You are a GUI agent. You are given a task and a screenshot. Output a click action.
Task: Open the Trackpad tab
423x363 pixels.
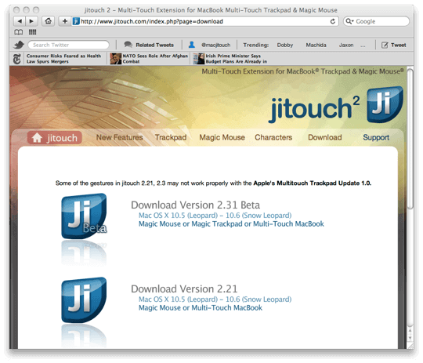click(x=171, y=137)
